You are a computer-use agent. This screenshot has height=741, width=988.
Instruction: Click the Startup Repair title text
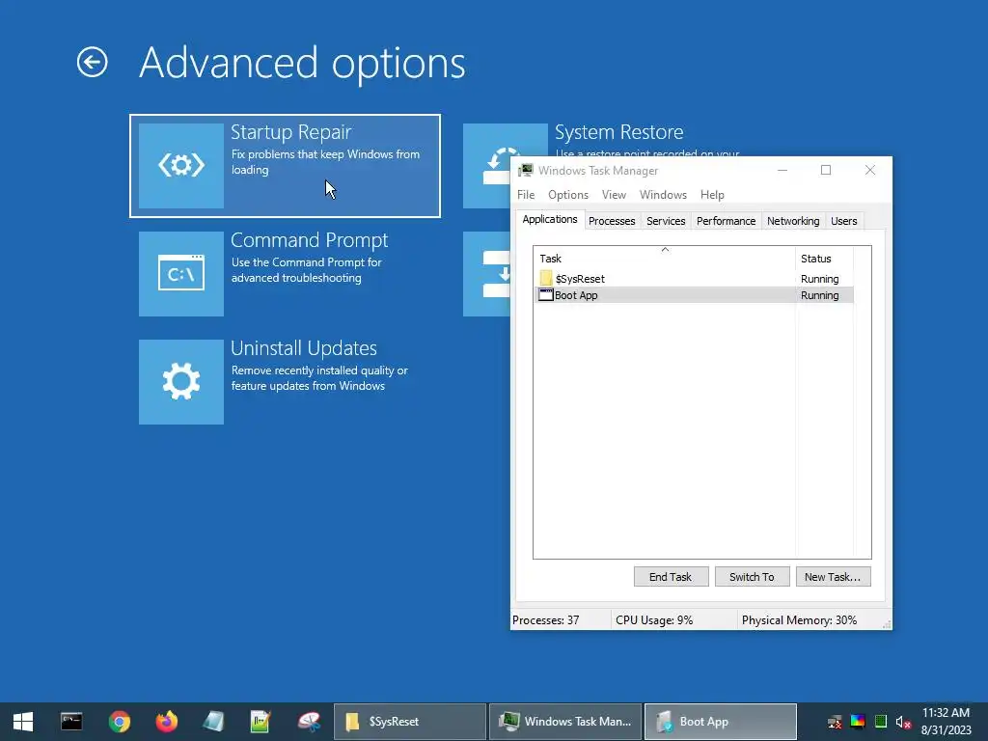[290, 132]
